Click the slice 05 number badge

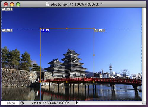coord(43,83)
